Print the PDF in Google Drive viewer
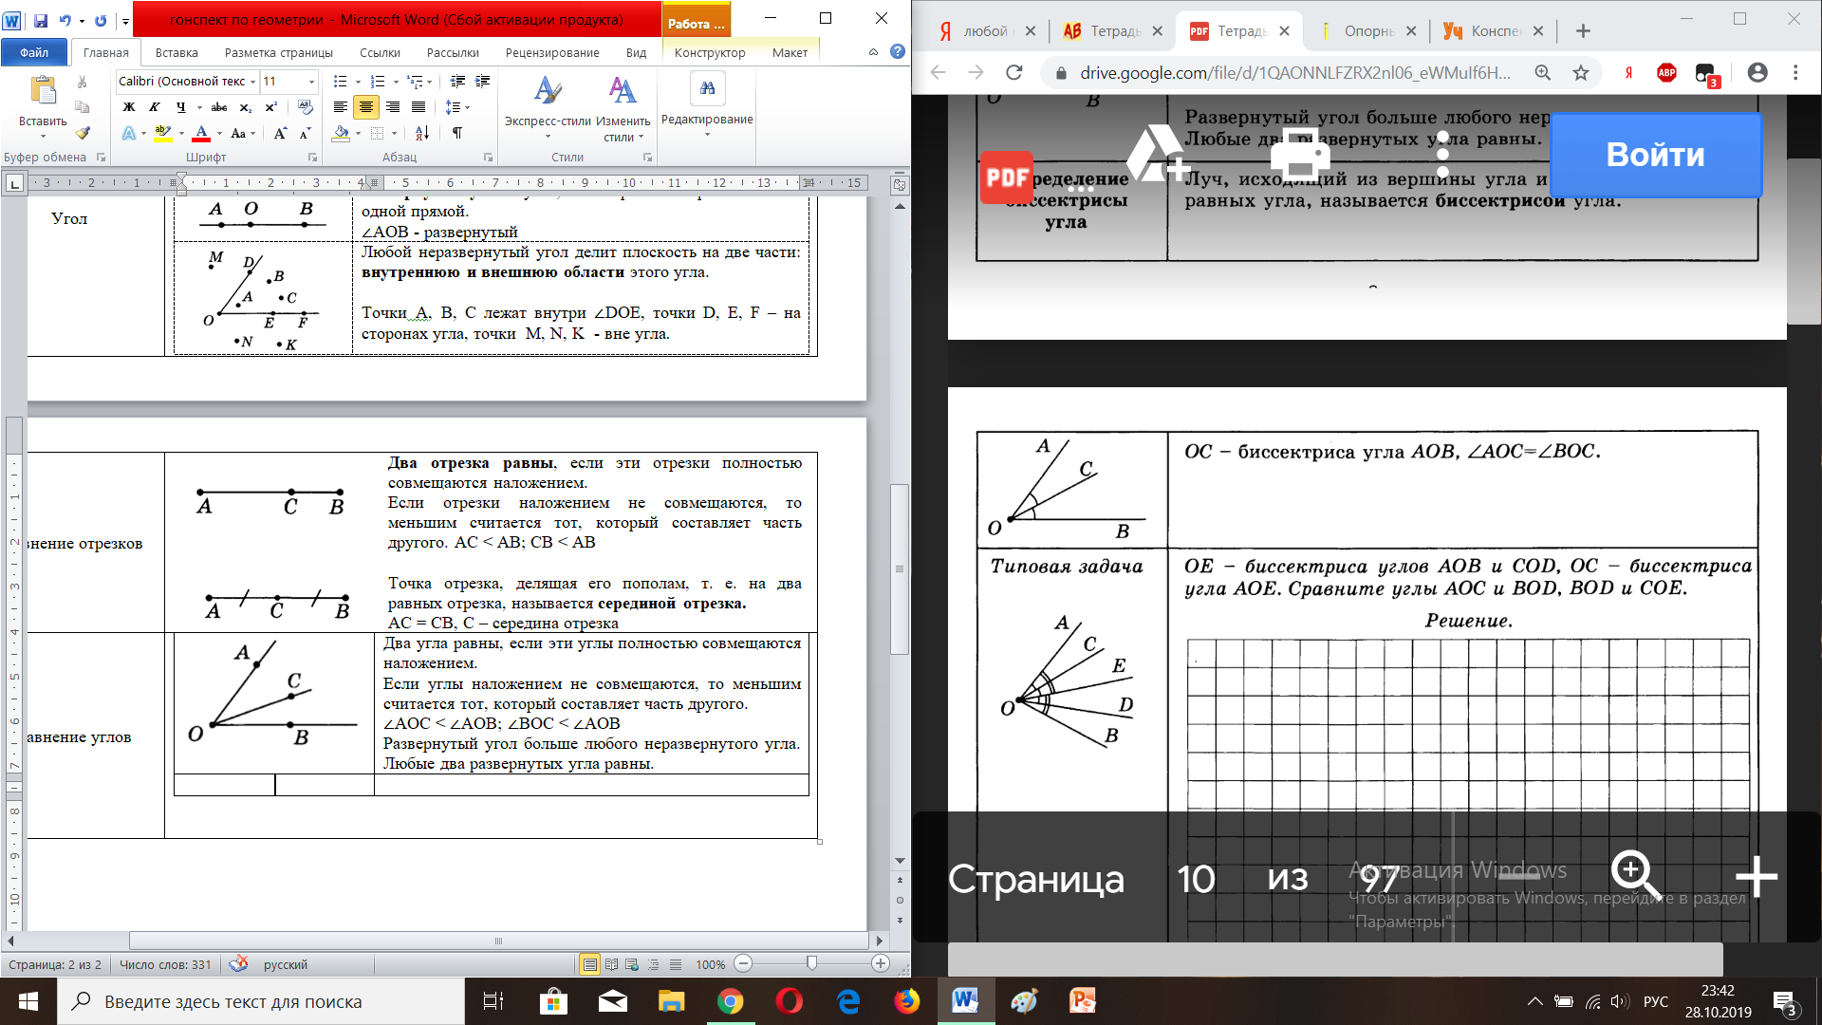Screen dimensions: 1822x1025 coord(1300,154)
